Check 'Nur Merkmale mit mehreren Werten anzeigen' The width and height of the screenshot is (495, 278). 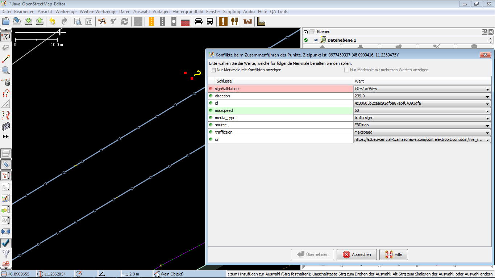(x=346, y=70)
